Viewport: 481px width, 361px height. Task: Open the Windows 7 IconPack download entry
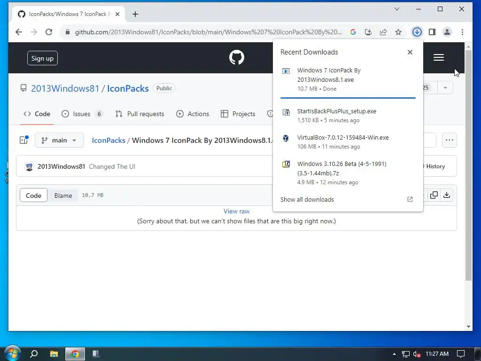tap(348, 79)
